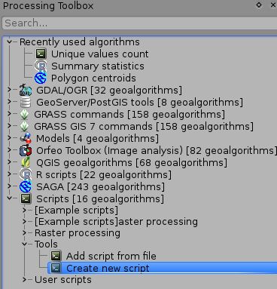Expand the R scripts arrow

[x=9, y=174]
